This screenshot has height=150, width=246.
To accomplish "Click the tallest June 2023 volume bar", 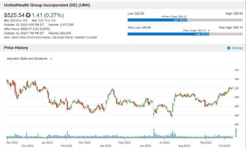I will pyautogui.click(x=154, y=133).
